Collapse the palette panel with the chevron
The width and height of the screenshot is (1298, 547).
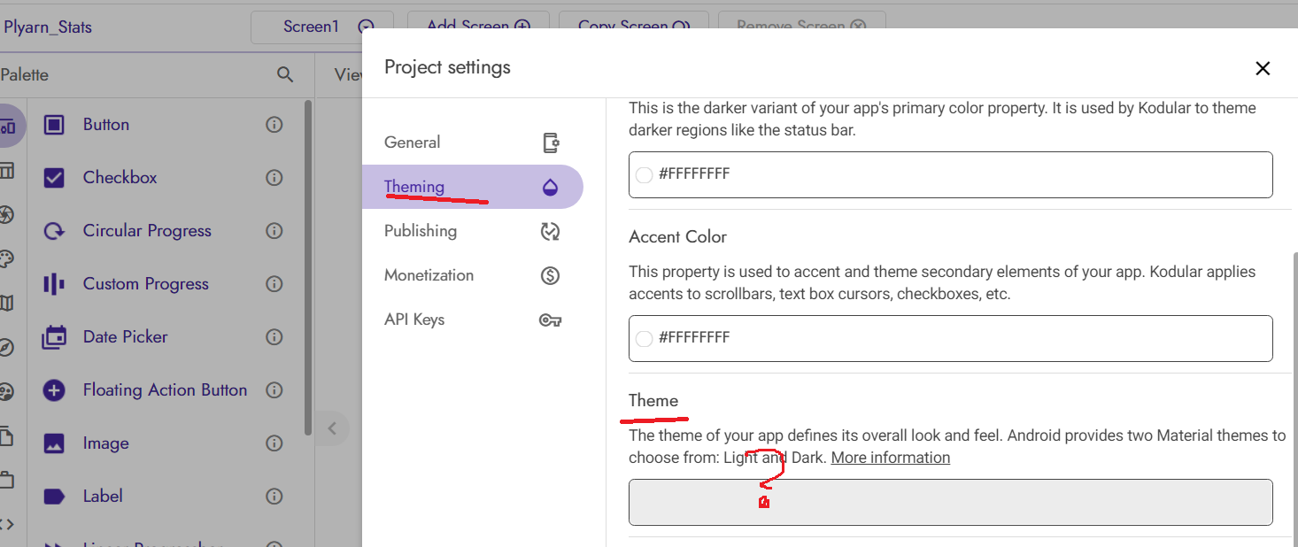click(333, 429)
